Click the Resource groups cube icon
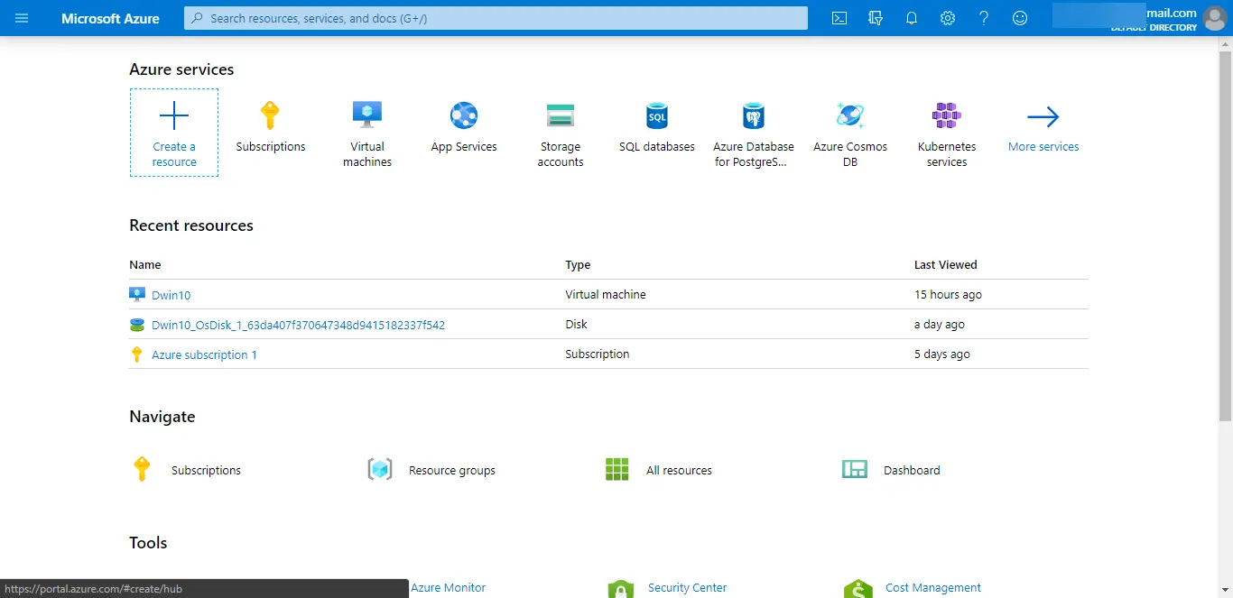Screen dimensions: 1233x598 [x=380, y=469]
